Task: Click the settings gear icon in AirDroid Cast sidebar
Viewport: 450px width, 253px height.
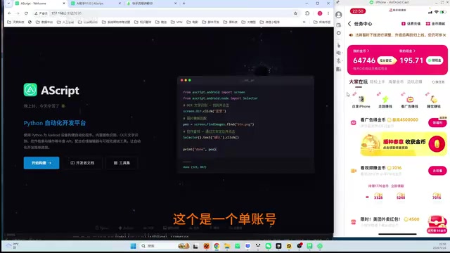Action: tap(339, 33)
